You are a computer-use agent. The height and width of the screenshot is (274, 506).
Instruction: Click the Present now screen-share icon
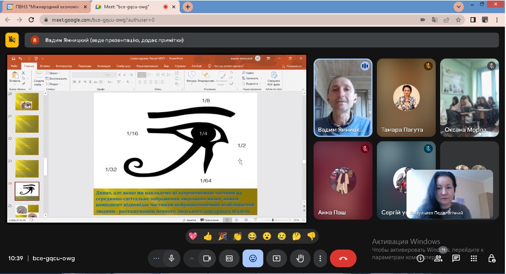click(x=276, y=258)
